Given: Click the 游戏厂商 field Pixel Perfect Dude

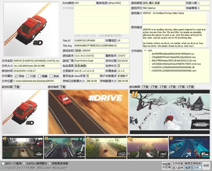Looking at the screenshot, I should [x=90, y=61].
